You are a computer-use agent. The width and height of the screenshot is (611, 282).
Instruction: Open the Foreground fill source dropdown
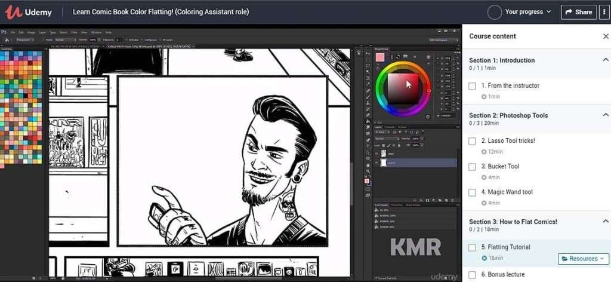coord(25,40)
